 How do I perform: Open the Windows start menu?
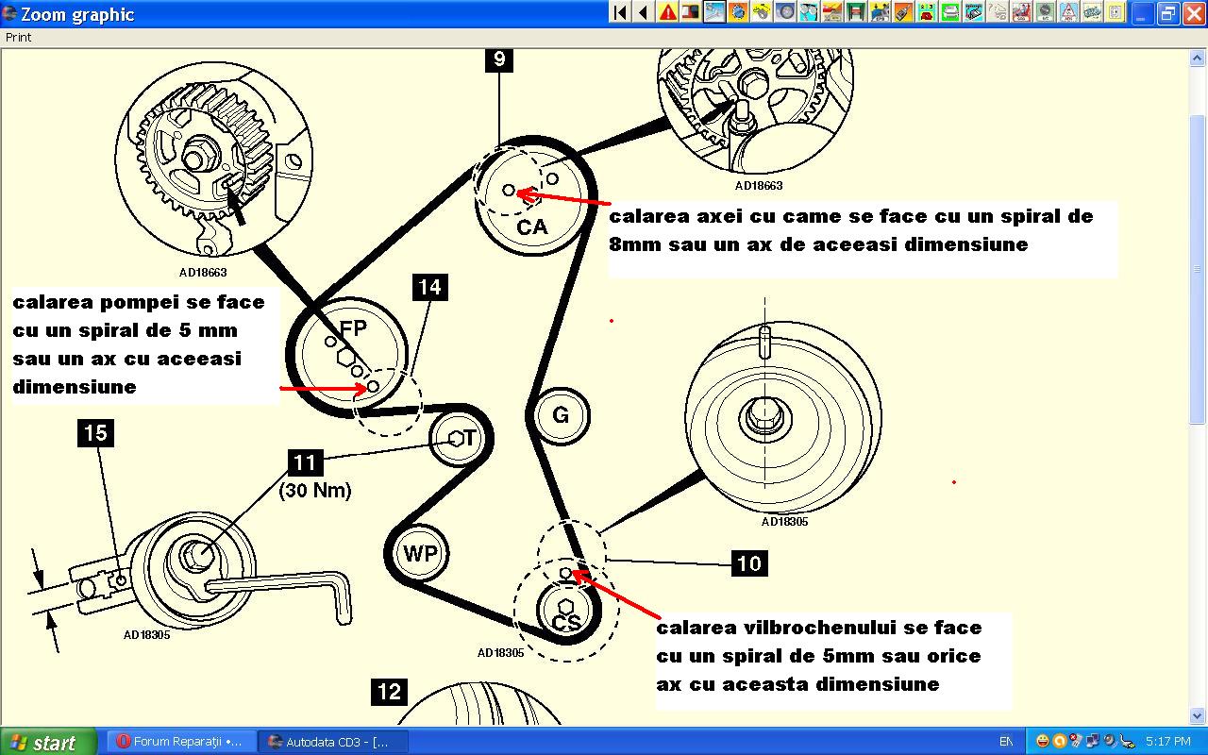click(47, 742)
